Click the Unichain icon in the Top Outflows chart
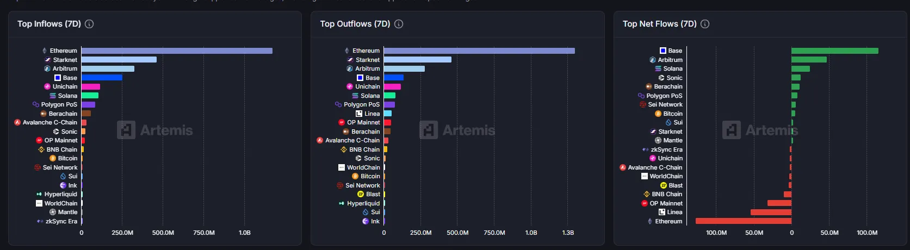Viewport: 910px width, 250px height. tap(350, 86)
